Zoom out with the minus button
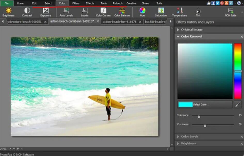Viewport: 244px width, 156px height. point(14,149)
